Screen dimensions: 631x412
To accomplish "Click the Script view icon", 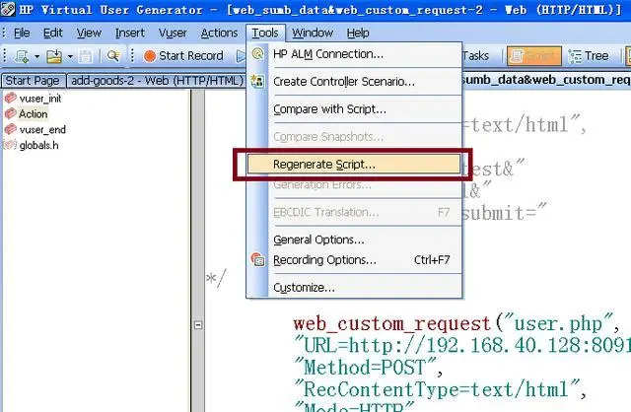I will tap(517, 56).
